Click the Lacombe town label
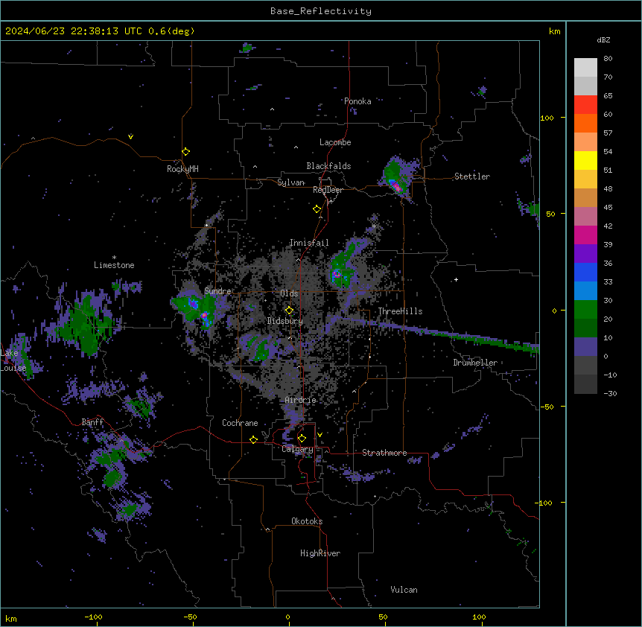This screenshot has height=627, width=642. coord(335,142)
